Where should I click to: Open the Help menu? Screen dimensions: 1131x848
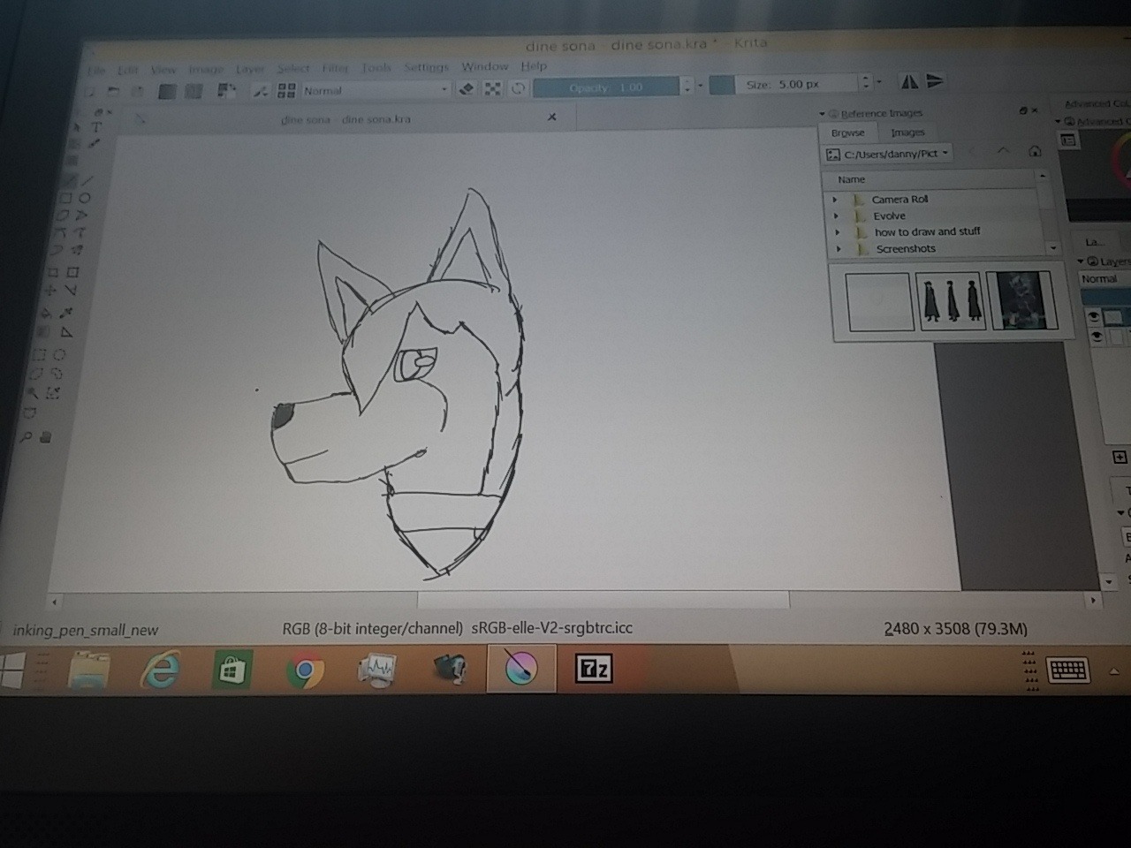534,65
